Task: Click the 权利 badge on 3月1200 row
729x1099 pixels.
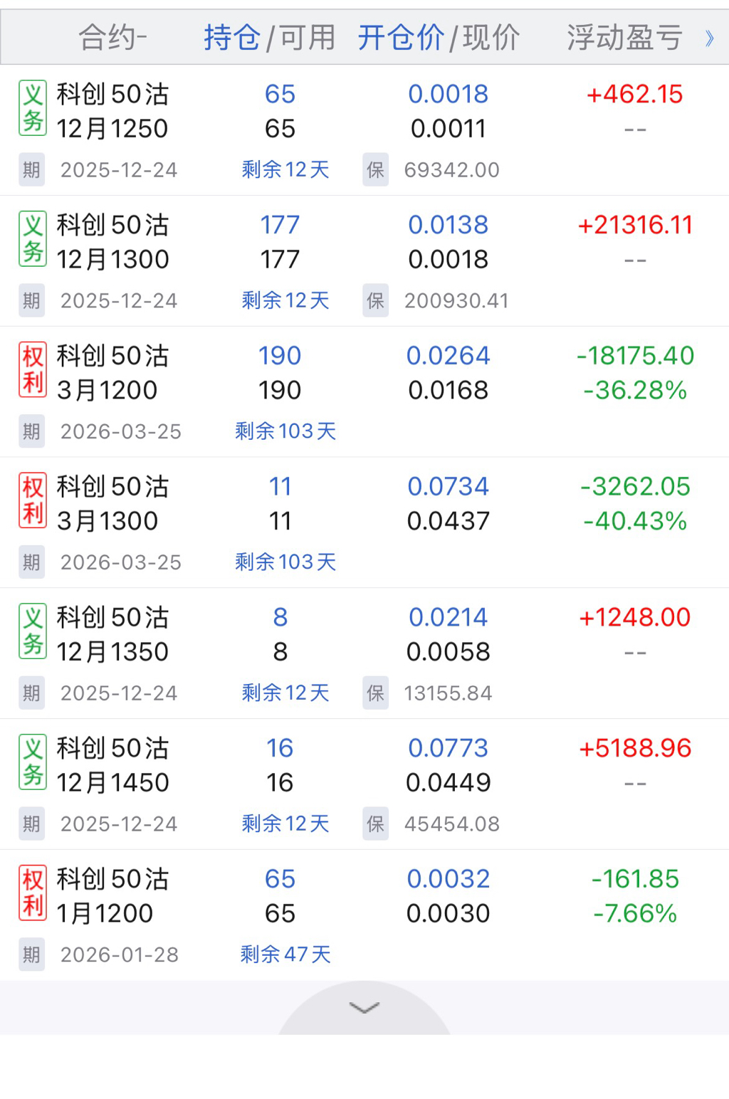Action: 33,370
